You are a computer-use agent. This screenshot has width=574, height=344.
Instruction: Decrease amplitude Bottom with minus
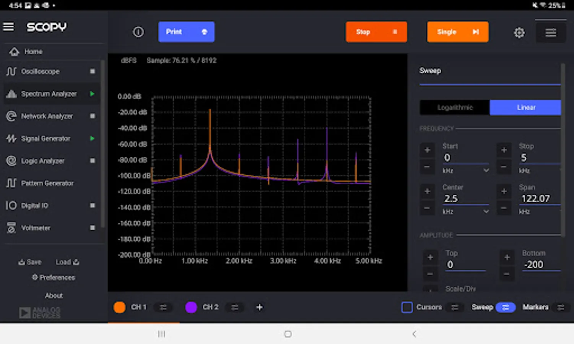507,274
